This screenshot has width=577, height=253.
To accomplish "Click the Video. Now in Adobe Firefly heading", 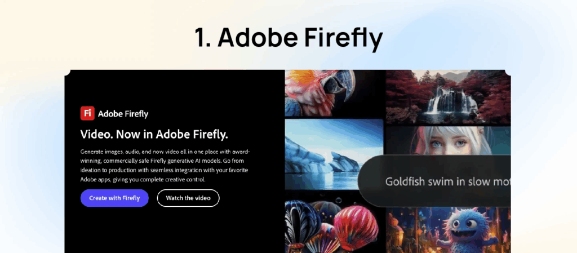I will pos(154,135).
